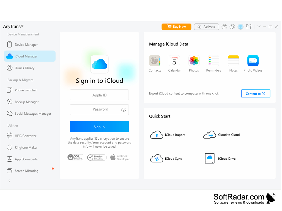Open App Downloader utility
282x211 pixels.
pyautogui.click(x=30, y=159)
